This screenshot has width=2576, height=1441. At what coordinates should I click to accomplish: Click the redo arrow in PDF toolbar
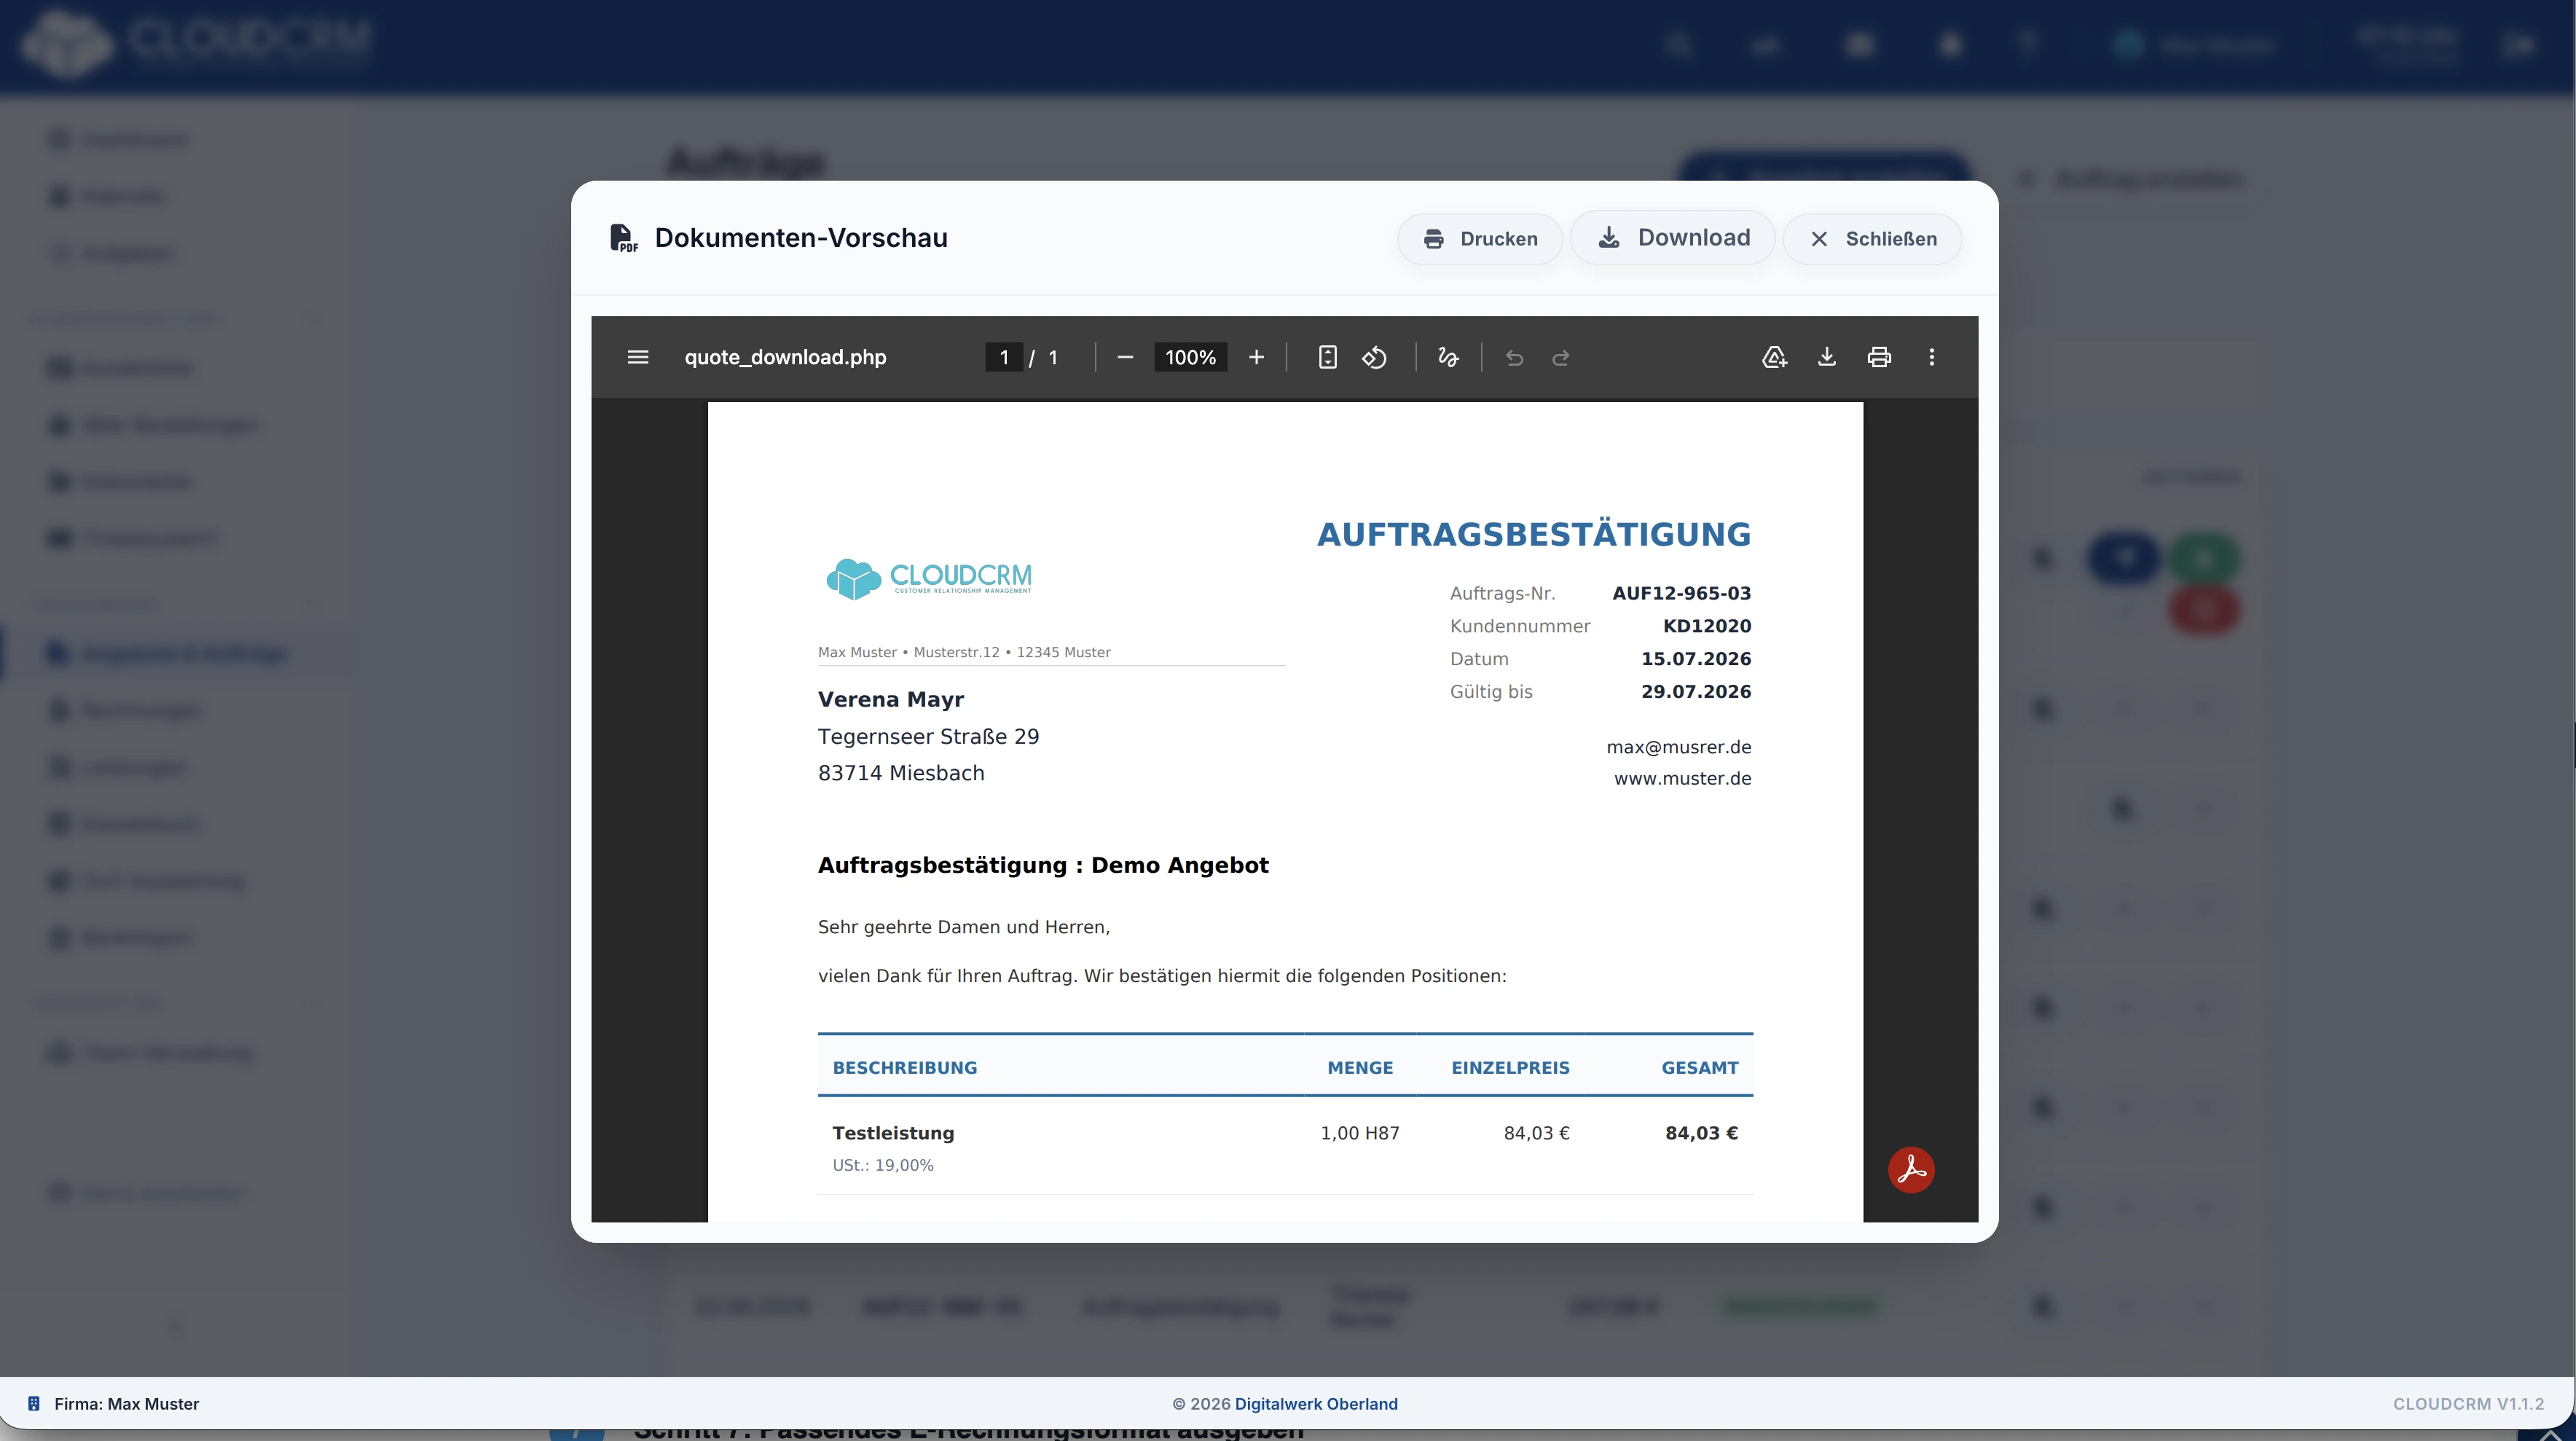click(x=1560, y=357)
